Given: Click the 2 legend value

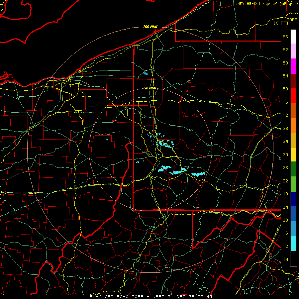Looking at the screenshot, I should point(287,247).
